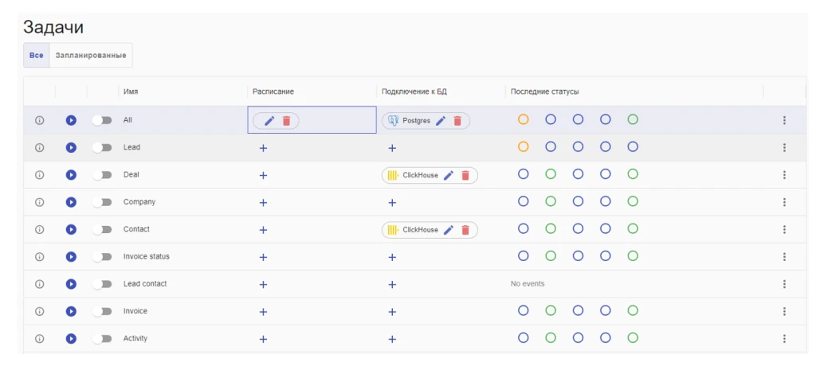
Task: Open more options menu for Lead task
Action: [x=784, y=148]
